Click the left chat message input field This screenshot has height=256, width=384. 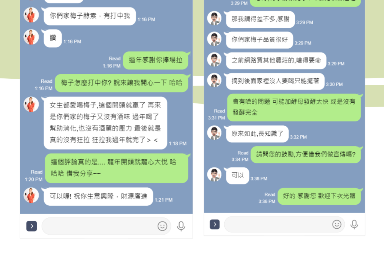(106, 226)
